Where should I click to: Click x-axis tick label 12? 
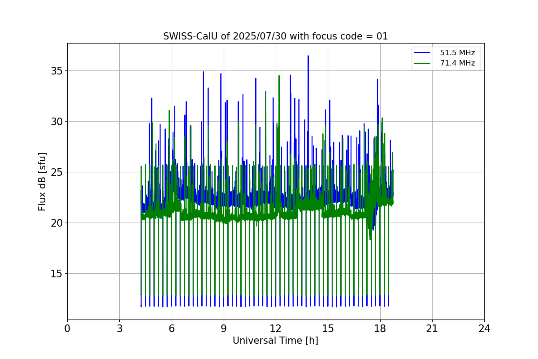coord(276,328)
